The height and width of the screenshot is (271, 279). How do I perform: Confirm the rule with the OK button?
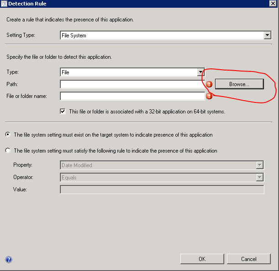pos(202,259)
